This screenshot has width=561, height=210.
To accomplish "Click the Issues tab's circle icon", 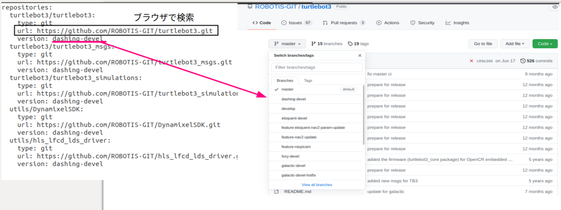I will tap(284, 22).
